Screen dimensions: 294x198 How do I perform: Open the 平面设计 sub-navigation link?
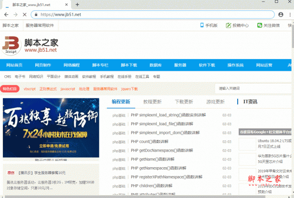[x=53, y=77]
